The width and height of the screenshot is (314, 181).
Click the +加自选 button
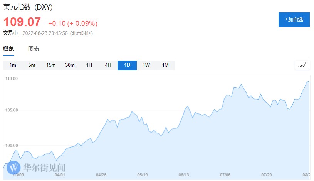[294, 19]
